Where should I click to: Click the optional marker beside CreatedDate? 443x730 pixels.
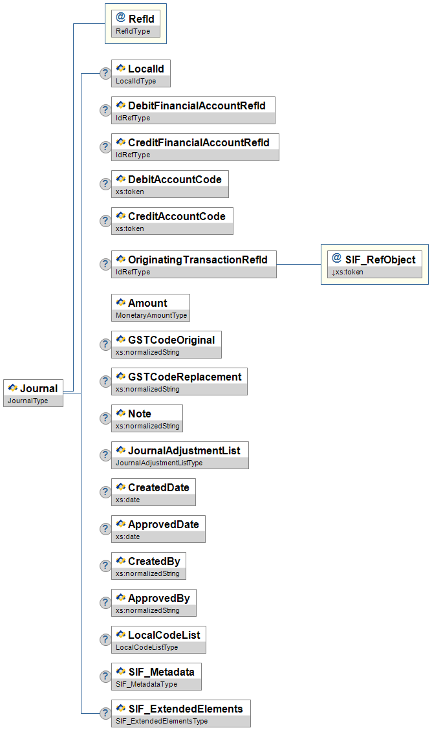point(105,492)
